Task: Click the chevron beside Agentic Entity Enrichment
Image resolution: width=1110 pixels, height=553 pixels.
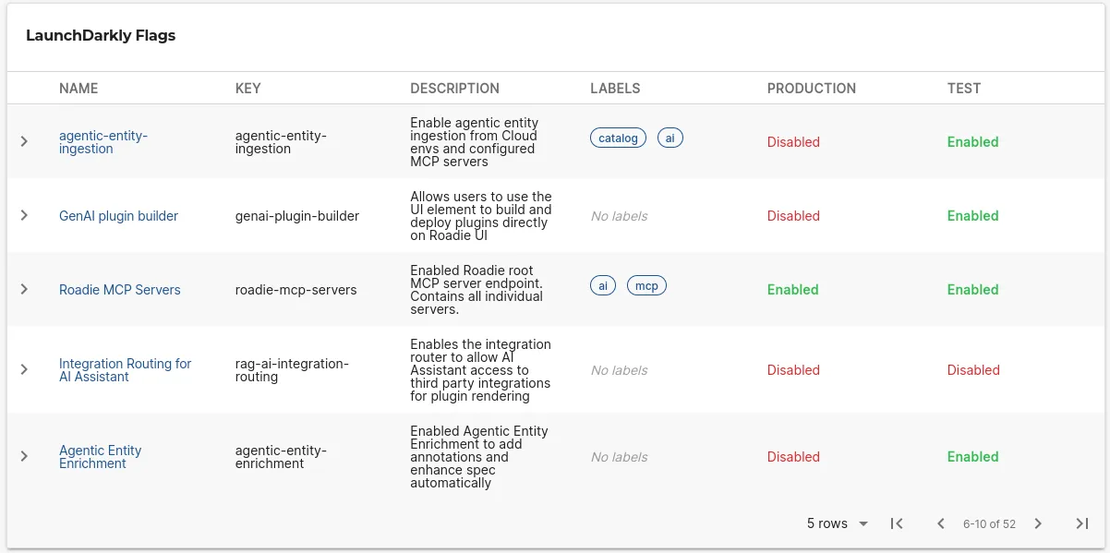Action: 24,456
